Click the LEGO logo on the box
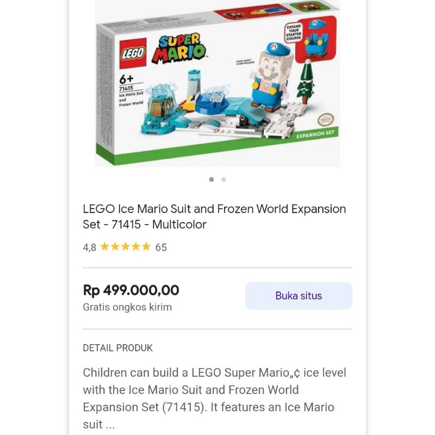435x435 pixels. click(x=132, y=53)
